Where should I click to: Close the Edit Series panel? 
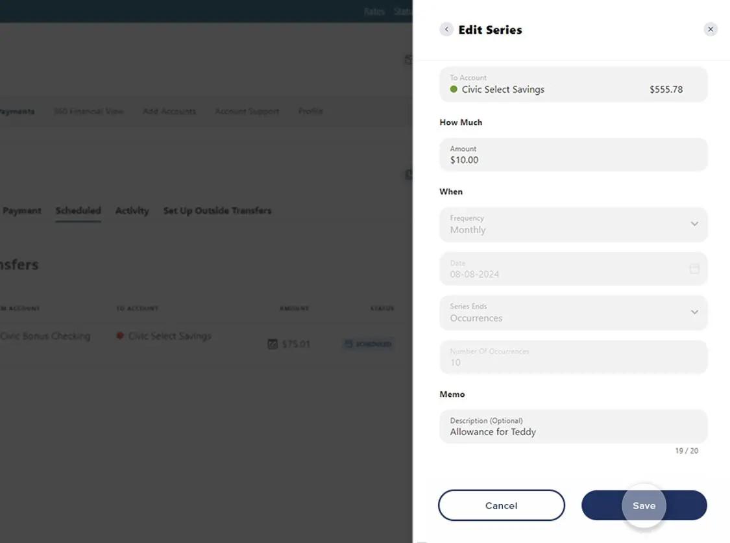[x=710, y=29]
